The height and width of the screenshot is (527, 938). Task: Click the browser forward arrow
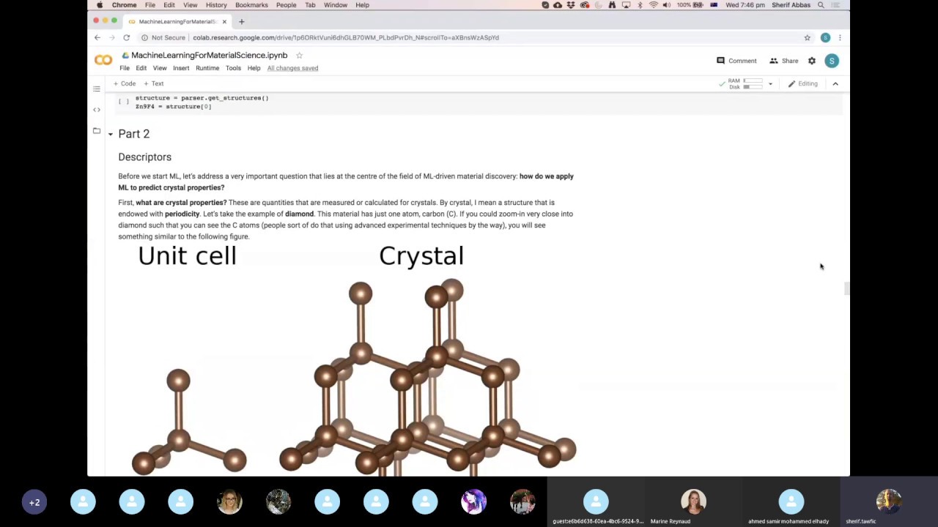[111, 37]
